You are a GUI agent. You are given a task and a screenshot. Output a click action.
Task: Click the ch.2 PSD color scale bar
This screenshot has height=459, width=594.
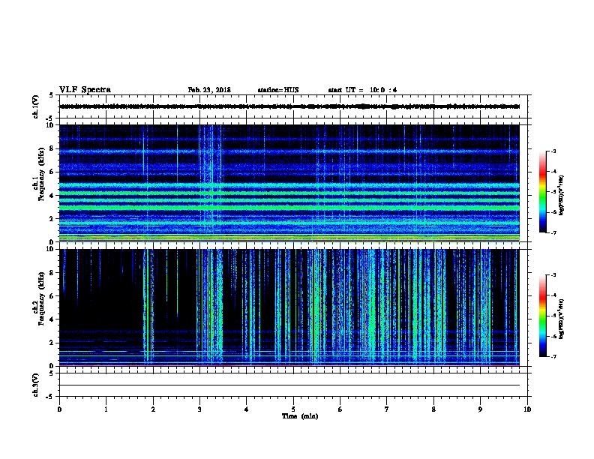pos(542,316)
